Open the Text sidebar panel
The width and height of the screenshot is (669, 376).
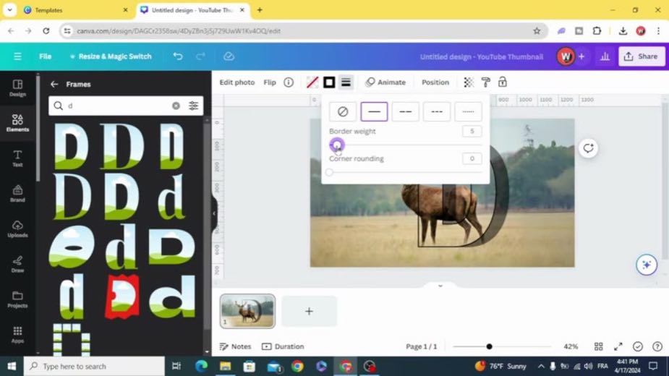click(17, 158)
